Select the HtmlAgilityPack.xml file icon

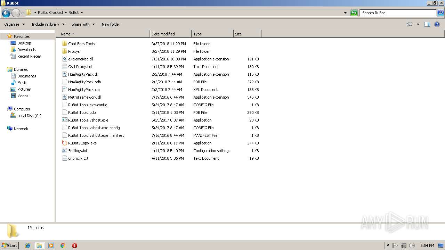[64, 90]
